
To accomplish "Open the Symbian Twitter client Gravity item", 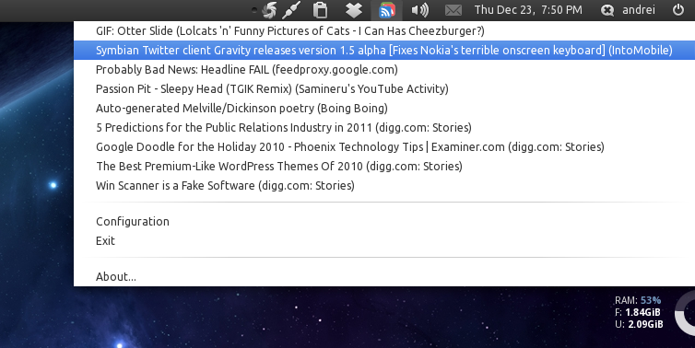I will click(x=383, y=50).
